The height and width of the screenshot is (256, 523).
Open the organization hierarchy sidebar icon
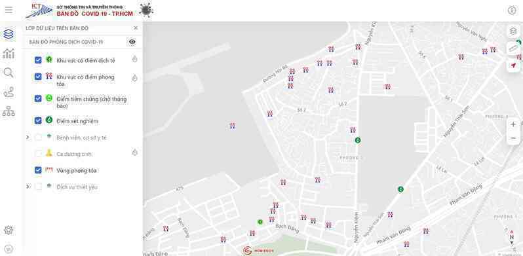pos(9,111)
